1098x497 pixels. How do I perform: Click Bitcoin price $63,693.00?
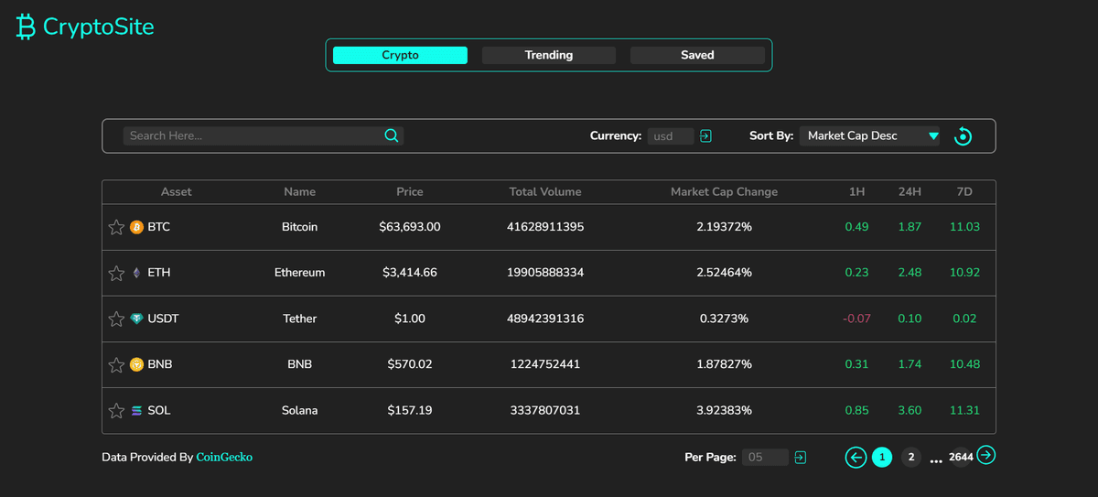tap(410, 227)
